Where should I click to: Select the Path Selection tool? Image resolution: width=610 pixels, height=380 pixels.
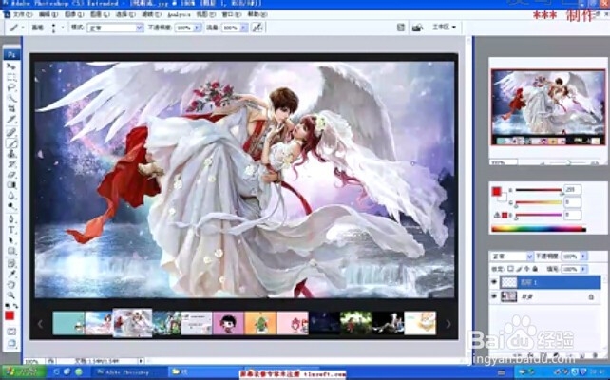coord(11,240)
